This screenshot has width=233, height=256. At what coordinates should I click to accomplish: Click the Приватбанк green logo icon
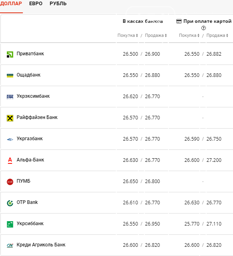coord(10,54)
